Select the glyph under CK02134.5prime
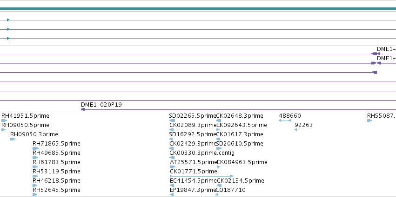The width and height of the screenshot is (396, 197). 219,185
